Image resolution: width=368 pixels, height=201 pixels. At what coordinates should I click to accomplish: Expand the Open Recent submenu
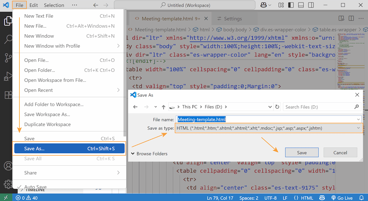[x=69, y=90]
